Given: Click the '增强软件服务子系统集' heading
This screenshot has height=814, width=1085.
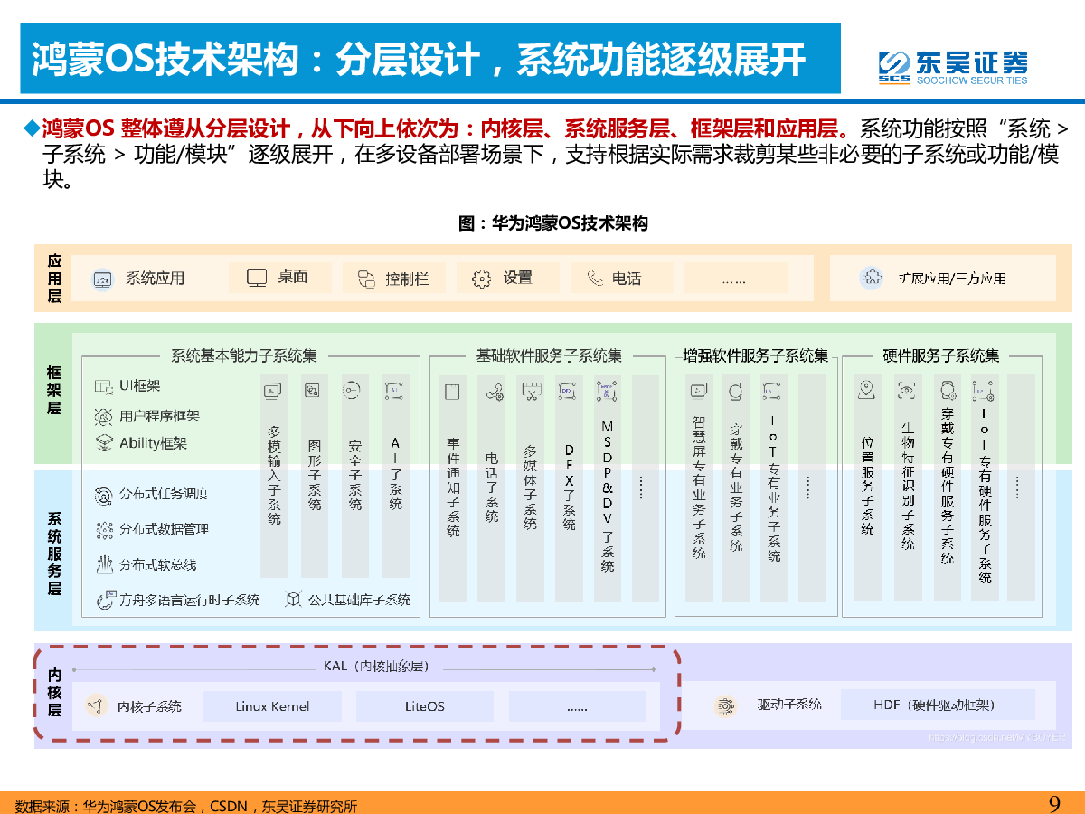Looking at the screenshot, I should (756, 356).
